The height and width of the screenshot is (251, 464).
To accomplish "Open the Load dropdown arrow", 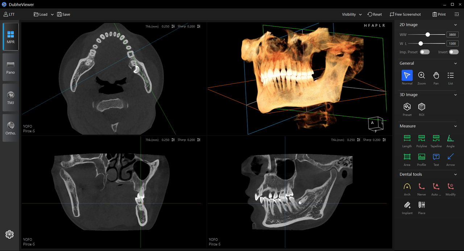I will pyautogui.click(x=52, y=14).
